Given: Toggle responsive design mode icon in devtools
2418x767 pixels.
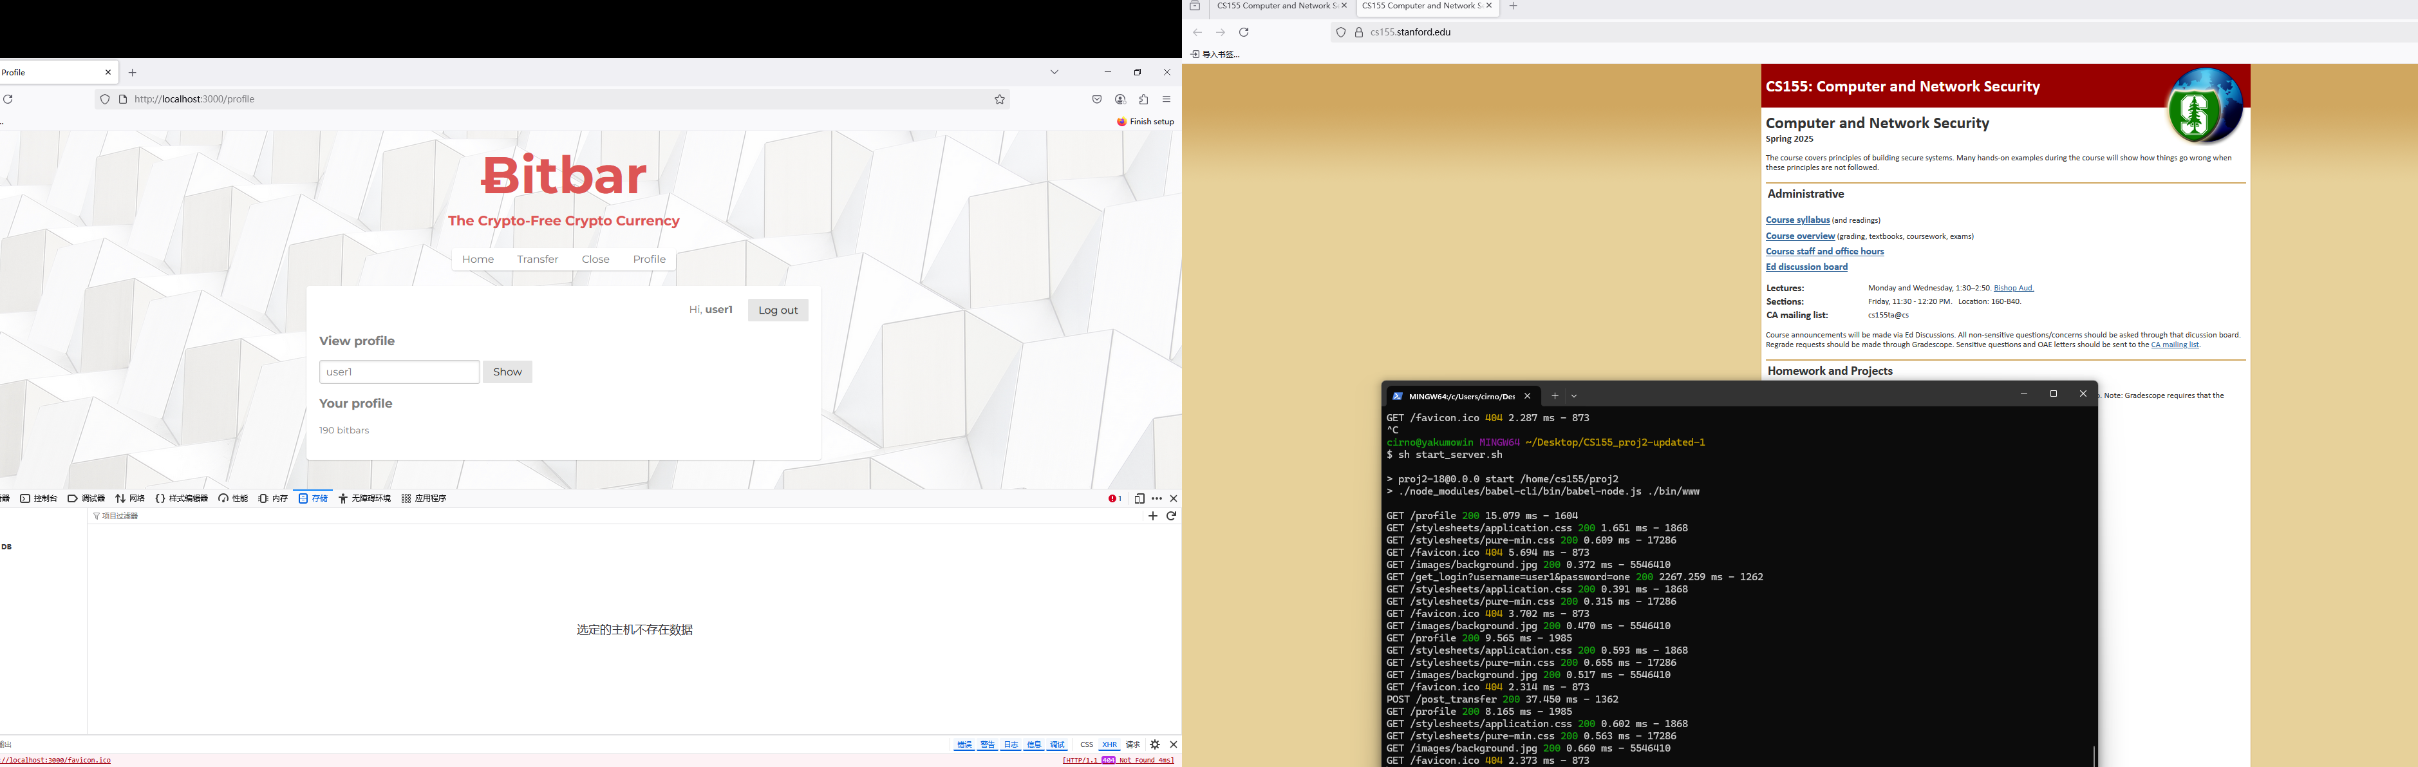Looking at the screenshot, I should 1139,498.
